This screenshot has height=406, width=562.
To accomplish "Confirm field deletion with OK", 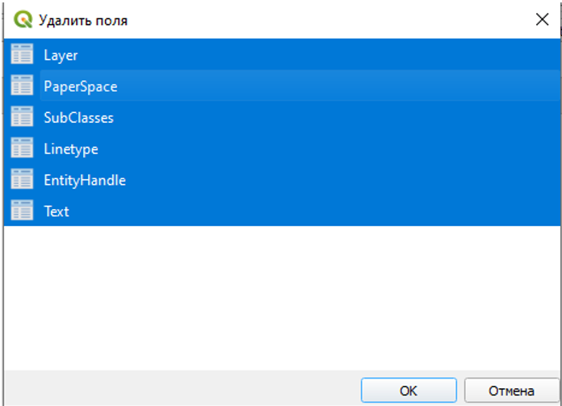I will pos(409,391).
